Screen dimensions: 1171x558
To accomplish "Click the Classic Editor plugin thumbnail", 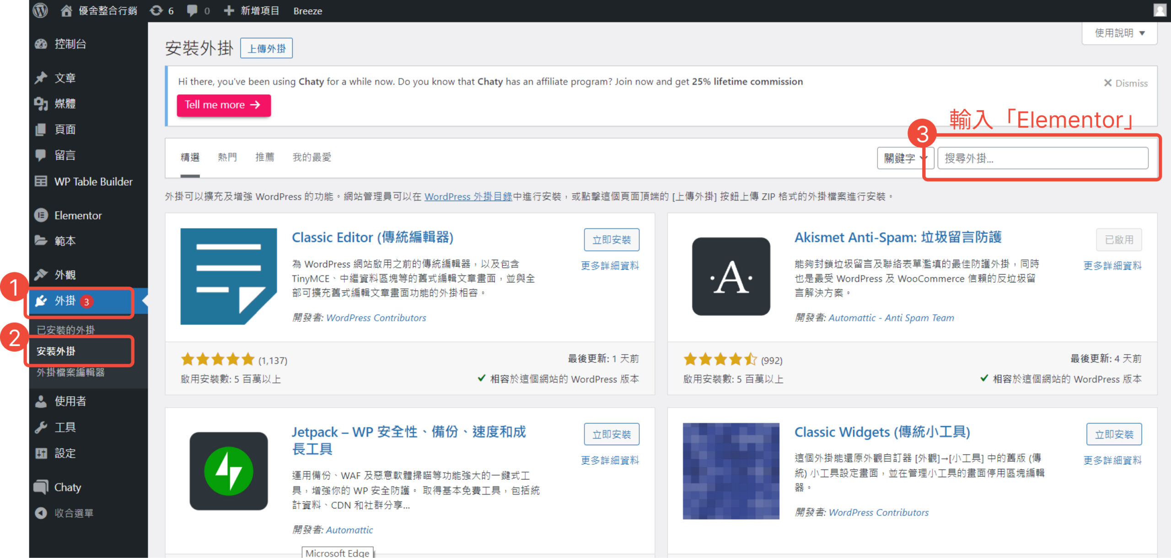I will (x=228, y=276).
